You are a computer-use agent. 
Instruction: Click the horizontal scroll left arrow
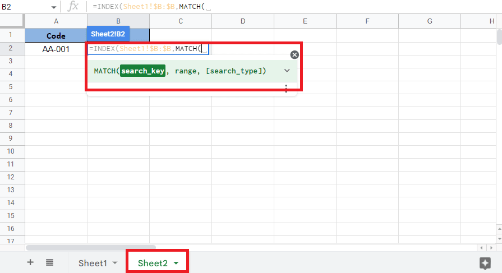tap(480, 247)
